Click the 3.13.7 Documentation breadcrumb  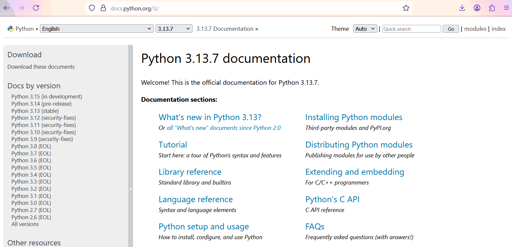(225, 29)
